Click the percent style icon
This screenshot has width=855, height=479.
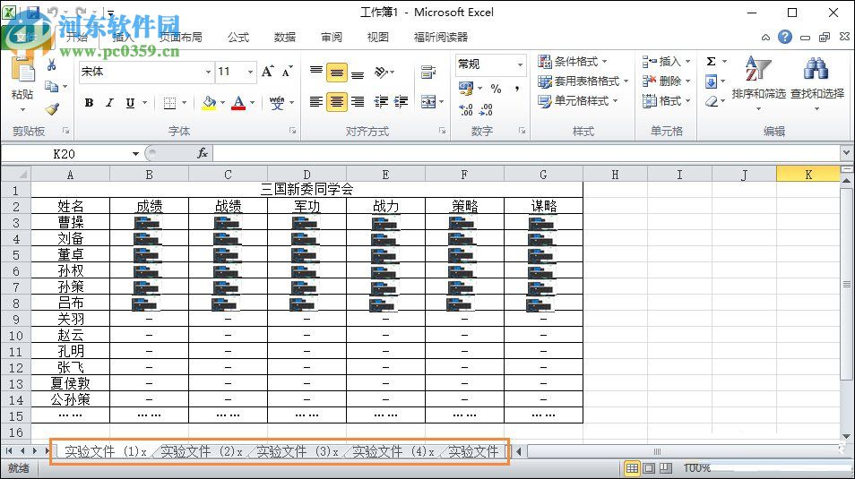(x=496, y=89)
